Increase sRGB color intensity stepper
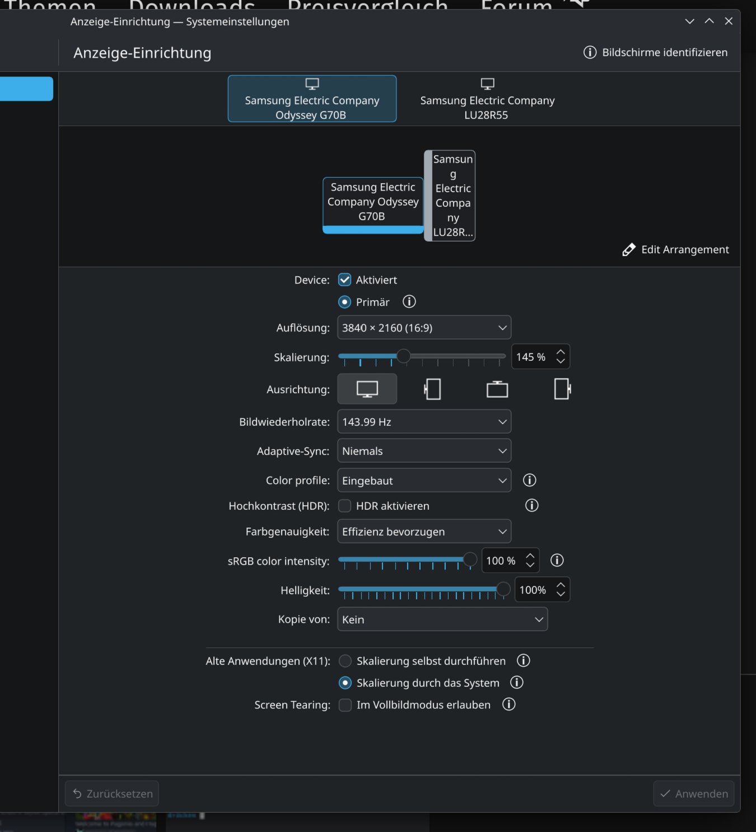756x832 pixels. tap(530, 556)
